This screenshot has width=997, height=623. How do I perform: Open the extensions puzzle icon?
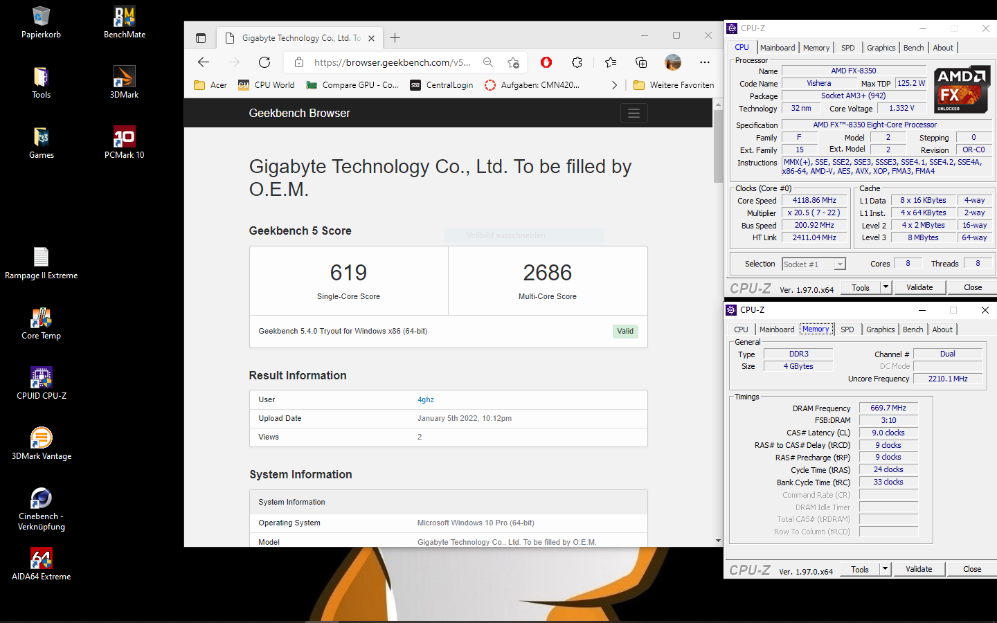577,62
